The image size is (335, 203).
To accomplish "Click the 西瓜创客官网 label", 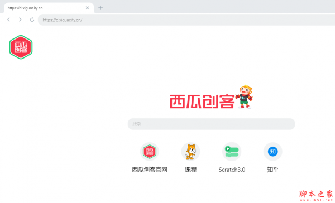I will 150,170.
